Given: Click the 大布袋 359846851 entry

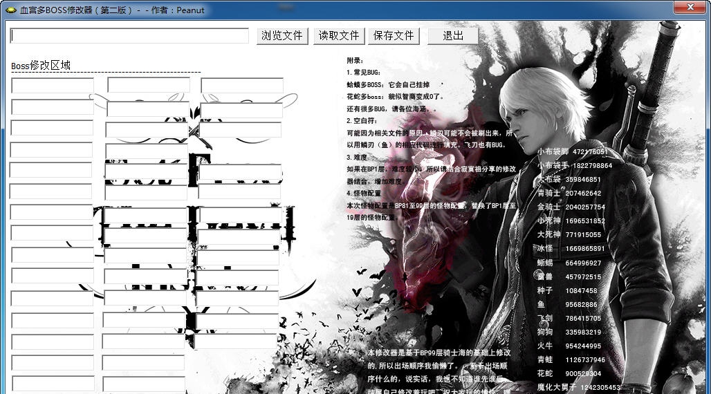Looking at the screenshot, I should [569, 179].
